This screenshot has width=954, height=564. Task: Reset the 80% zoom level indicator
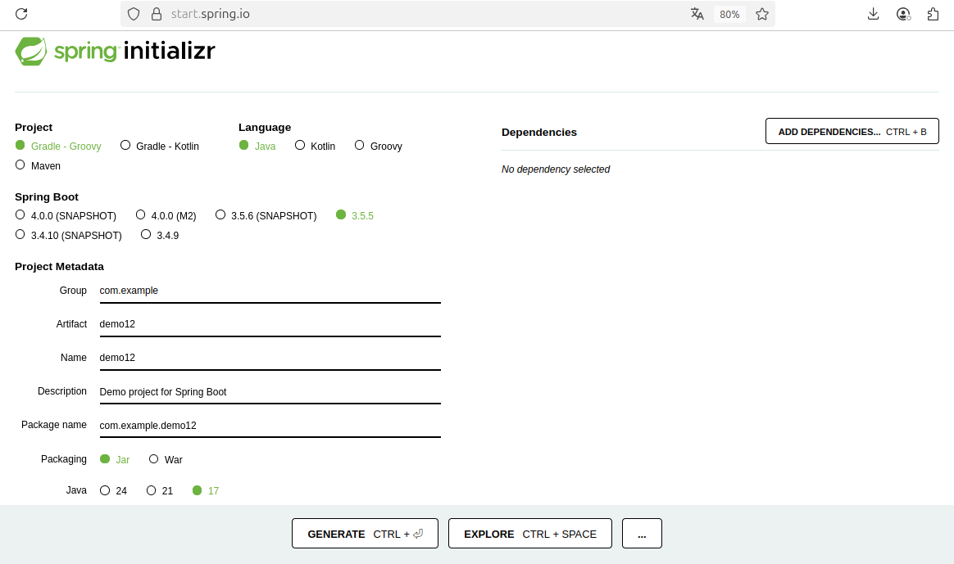click(x=729, y=14)
